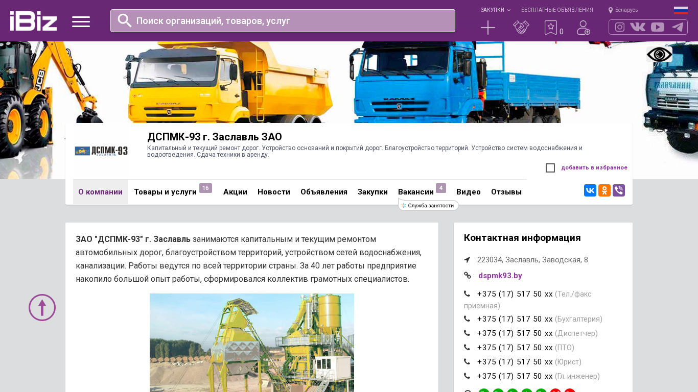698x392 pixels.
Task: Go to Объявления tab
Action: [x=324, y=192]
